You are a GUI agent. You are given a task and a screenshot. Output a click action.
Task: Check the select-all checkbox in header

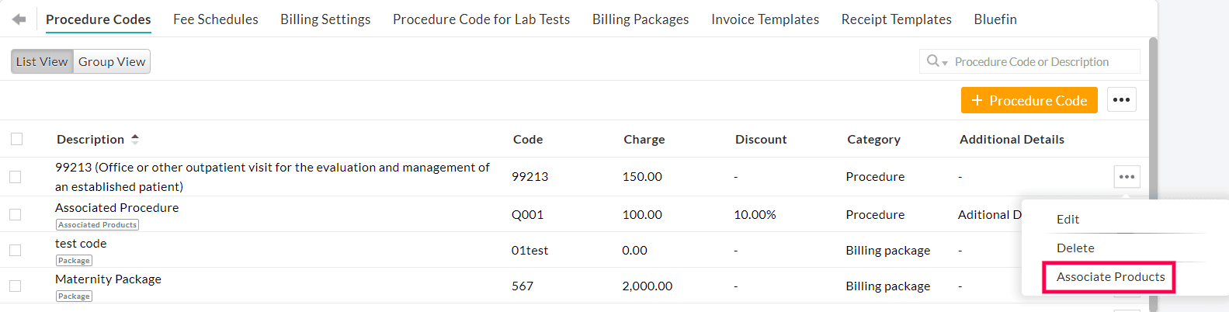16,139
